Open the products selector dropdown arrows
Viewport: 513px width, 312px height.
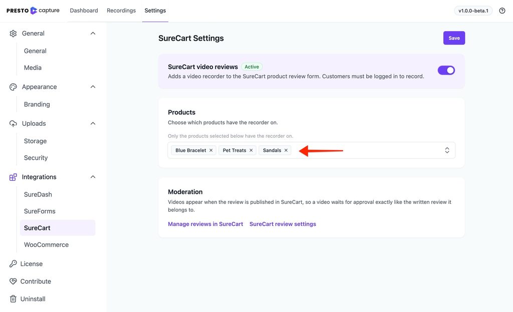click(x=447, y=150)
